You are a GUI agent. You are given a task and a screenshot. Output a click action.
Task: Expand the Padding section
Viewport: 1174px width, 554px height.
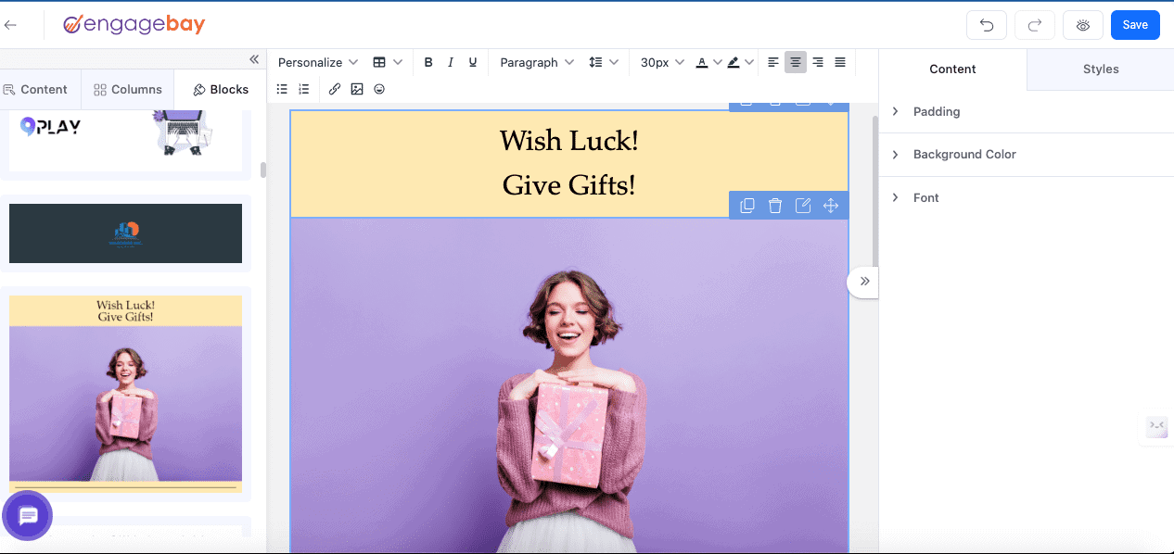point(1027,111)
